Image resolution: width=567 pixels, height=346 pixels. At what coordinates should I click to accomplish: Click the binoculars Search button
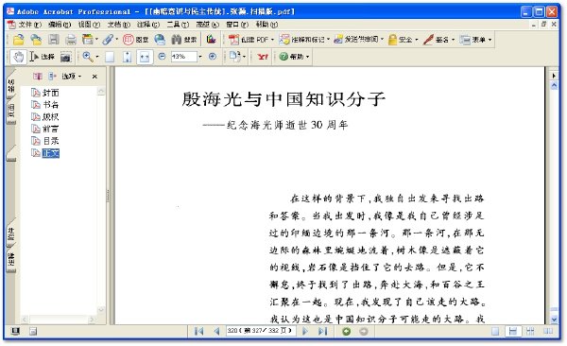183,39
